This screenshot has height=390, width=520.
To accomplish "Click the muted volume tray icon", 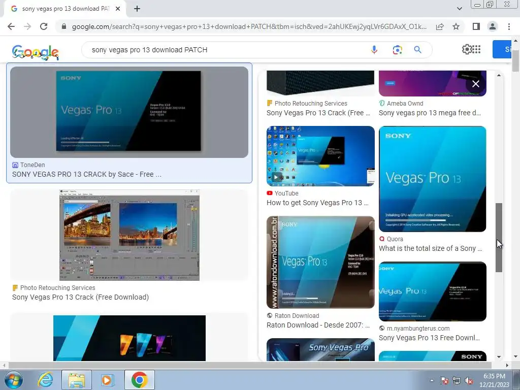I will coord(469,380).
